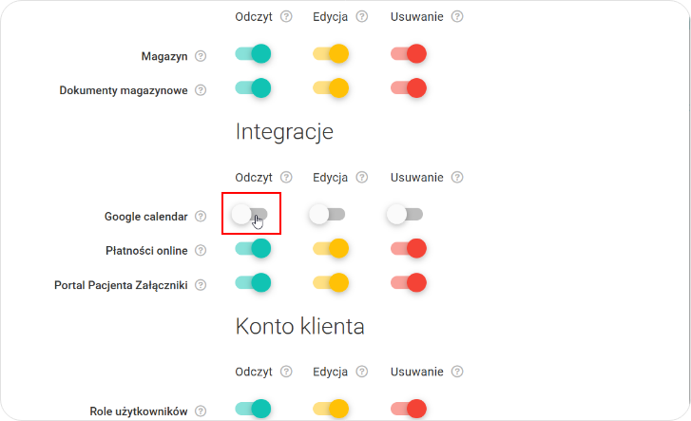Screen dimensions: 691x421
Task: Turn on Usuwanie for Google calendar
Action: tap(406, 215)
